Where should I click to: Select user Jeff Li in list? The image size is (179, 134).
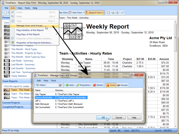pos(61,101)
